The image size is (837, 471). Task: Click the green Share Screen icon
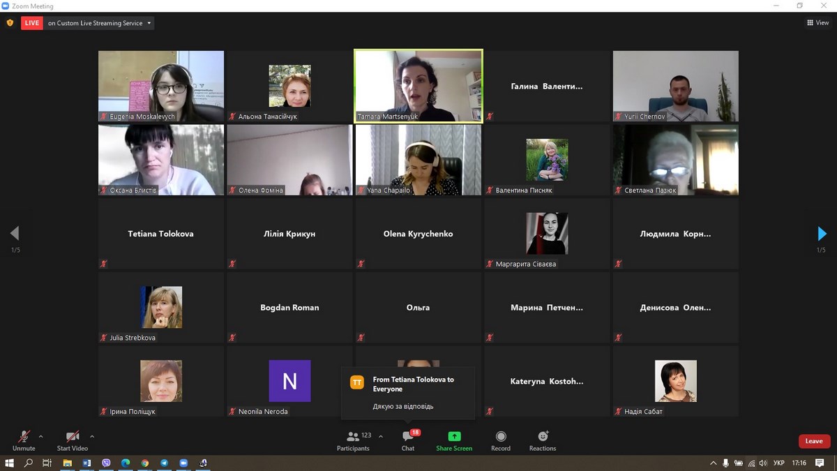pos(454,437)
